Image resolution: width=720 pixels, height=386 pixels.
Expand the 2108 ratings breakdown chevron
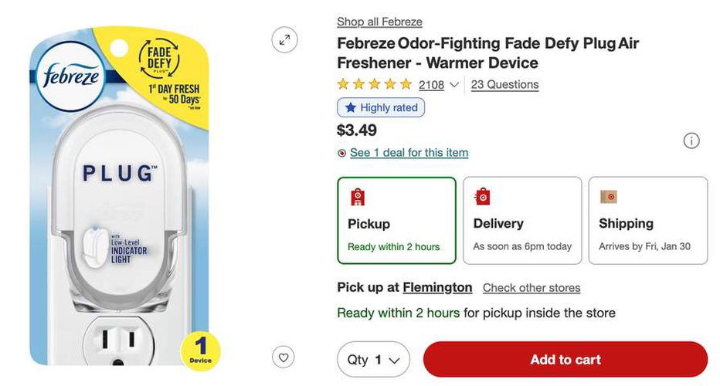pos(454,85)
